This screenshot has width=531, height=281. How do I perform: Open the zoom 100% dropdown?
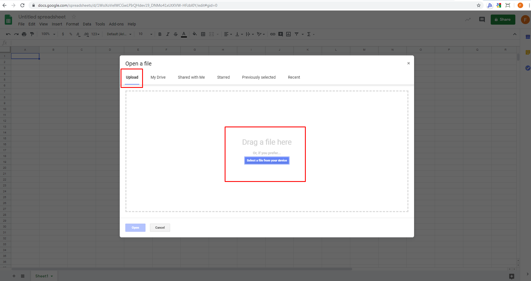[x=48, y=34]
